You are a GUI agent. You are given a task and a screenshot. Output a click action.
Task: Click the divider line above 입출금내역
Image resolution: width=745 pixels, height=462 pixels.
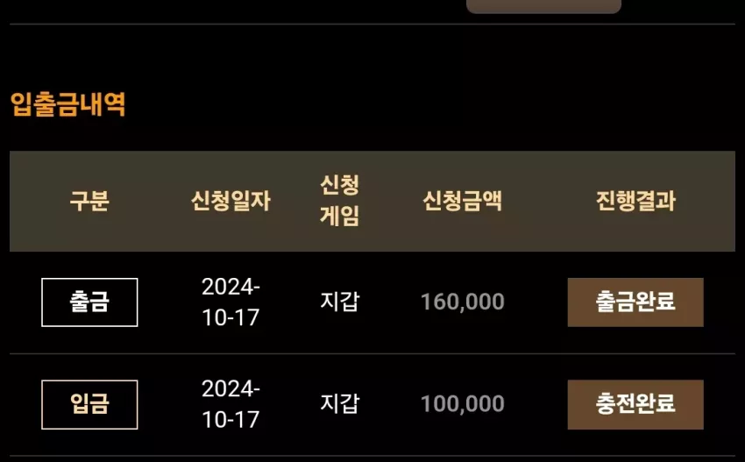point(372,24)
